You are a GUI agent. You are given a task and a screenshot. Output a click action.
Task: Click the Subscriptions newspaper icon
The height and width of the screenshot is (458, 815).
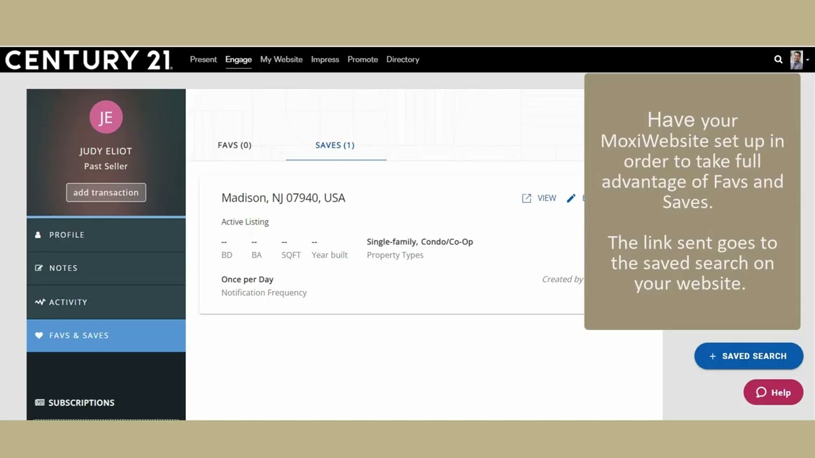(39, 403)
